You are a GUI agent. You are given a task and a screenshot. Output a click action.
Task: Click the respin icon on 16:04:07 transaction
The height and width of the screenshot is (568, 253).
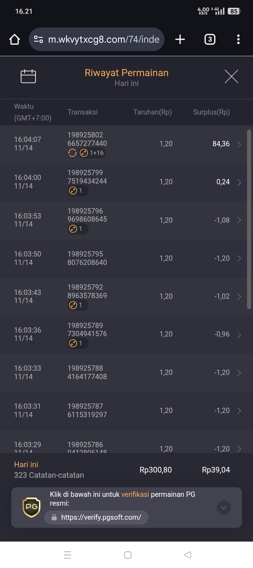click(x=72, y=153)
